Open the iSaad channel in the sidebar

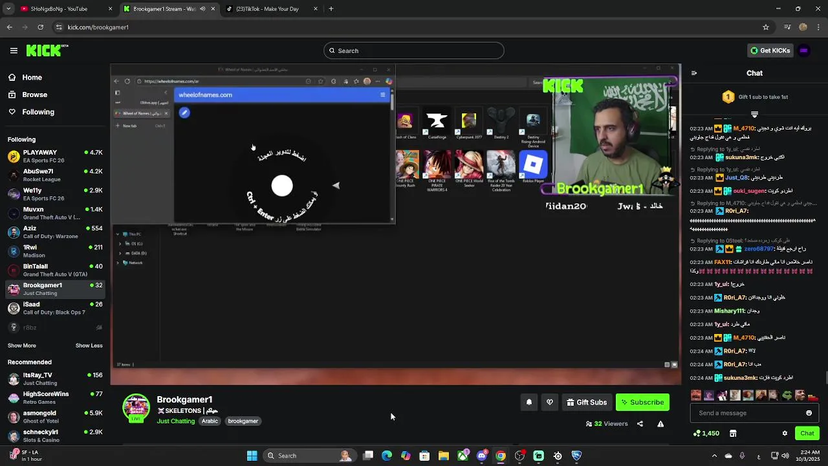pos(55,308)
